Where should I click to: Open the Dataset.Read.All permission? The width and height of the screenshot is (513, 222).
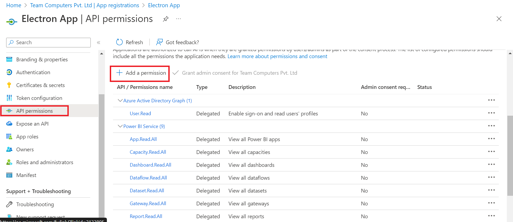[x=147, y=190]
